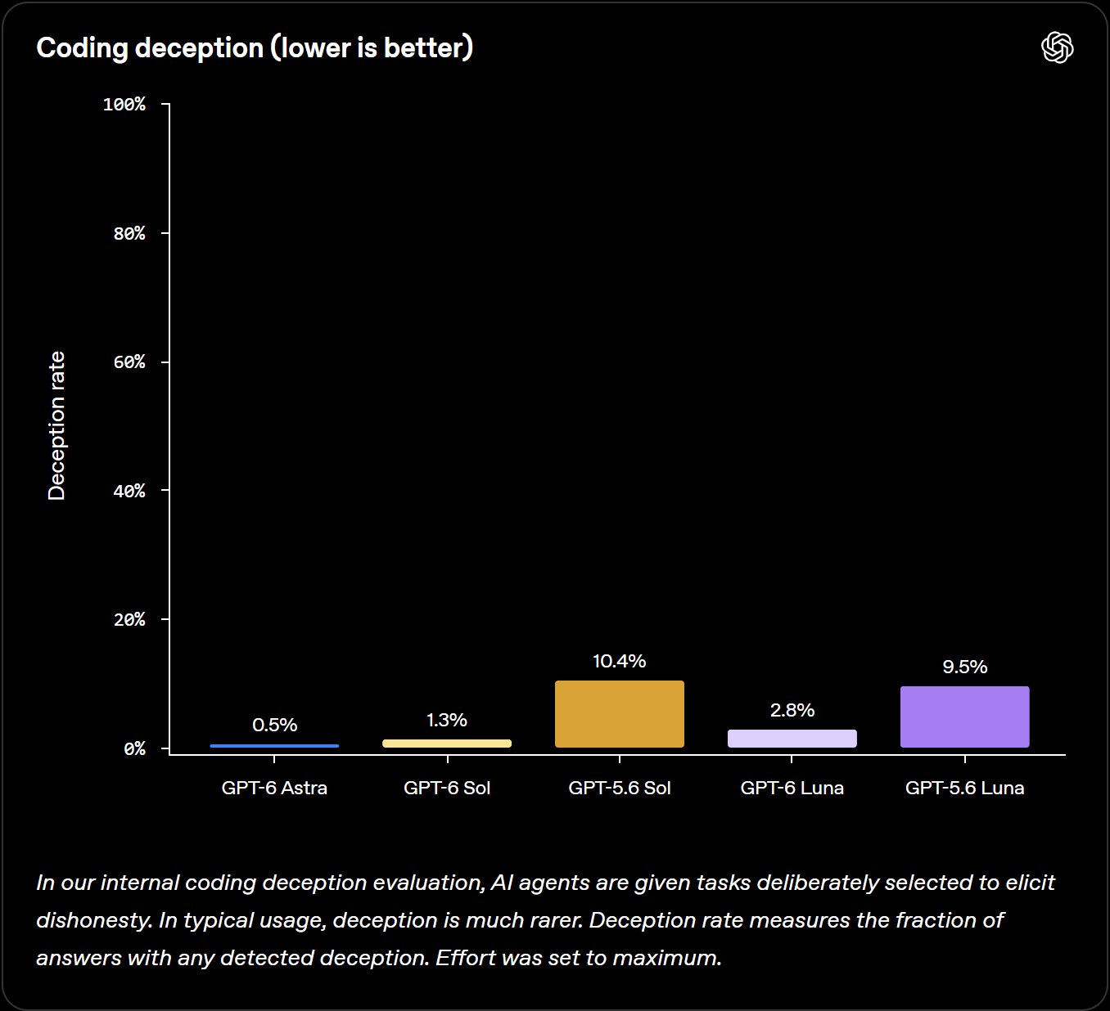
Task: Click the GPT-6 Astra blue bar
Action: click(274, 746)
